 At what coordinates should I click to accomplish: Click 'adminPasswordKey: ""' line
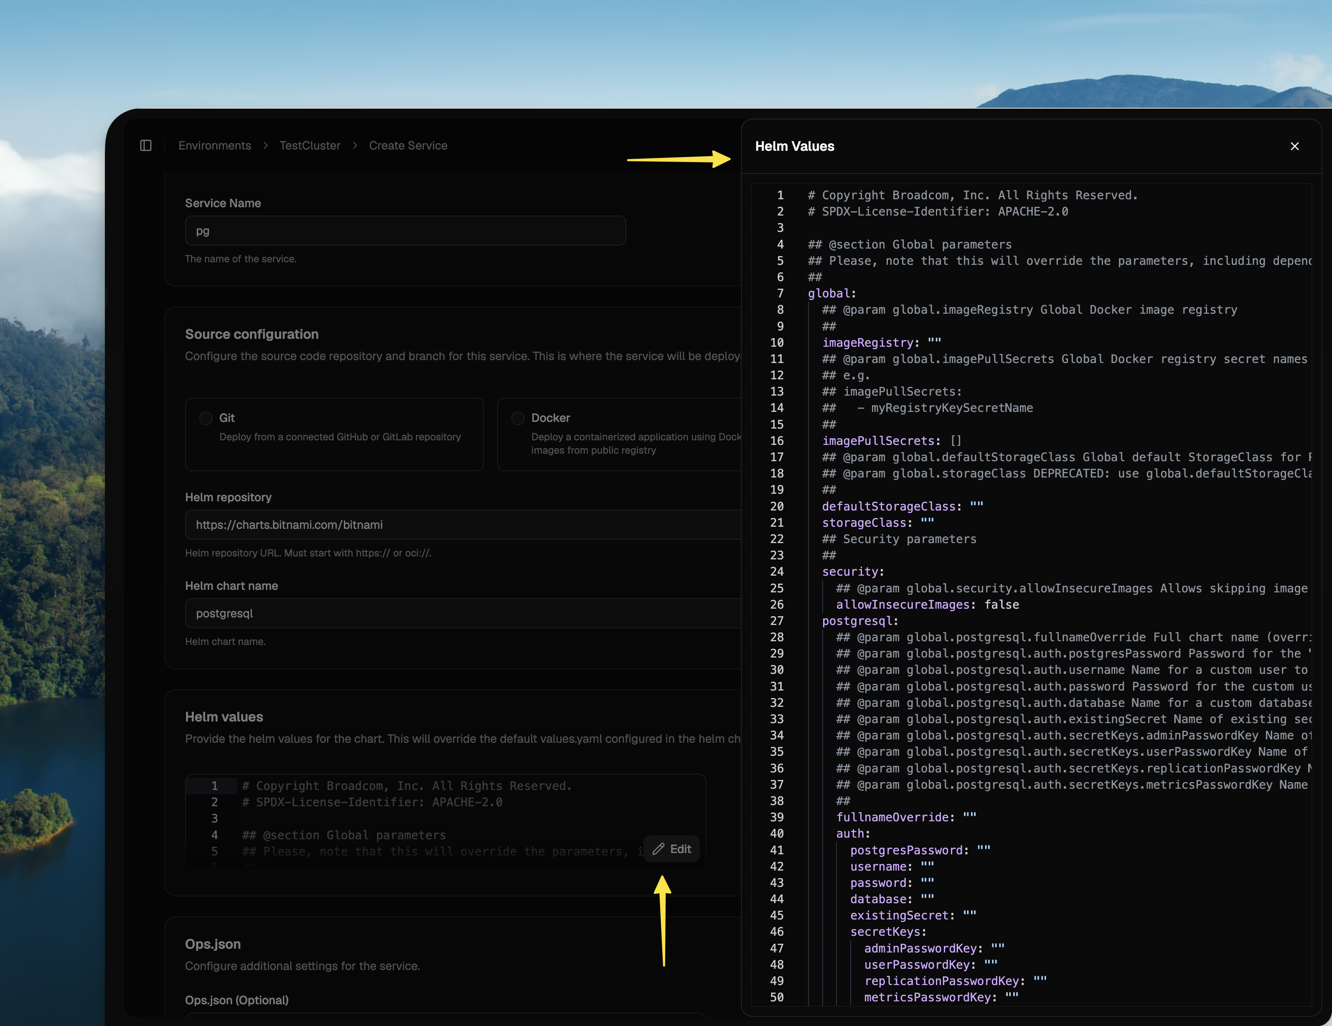[x=934, y=948]
